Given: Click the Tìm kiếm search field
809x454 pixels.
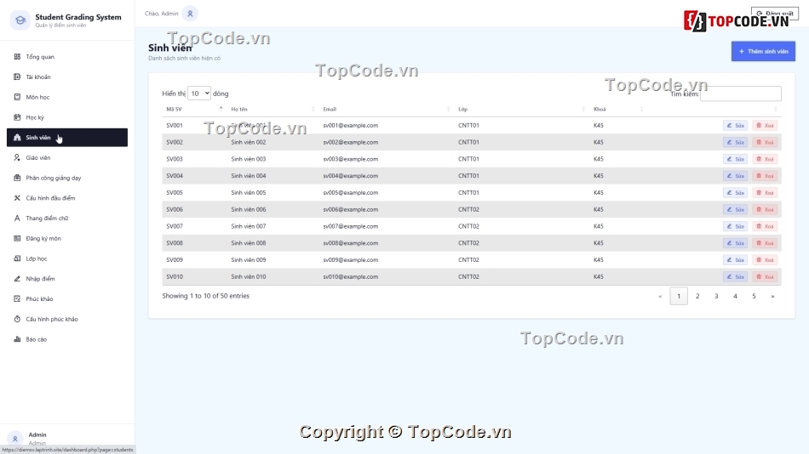Looking at the screenshot, I should (740, 94).
